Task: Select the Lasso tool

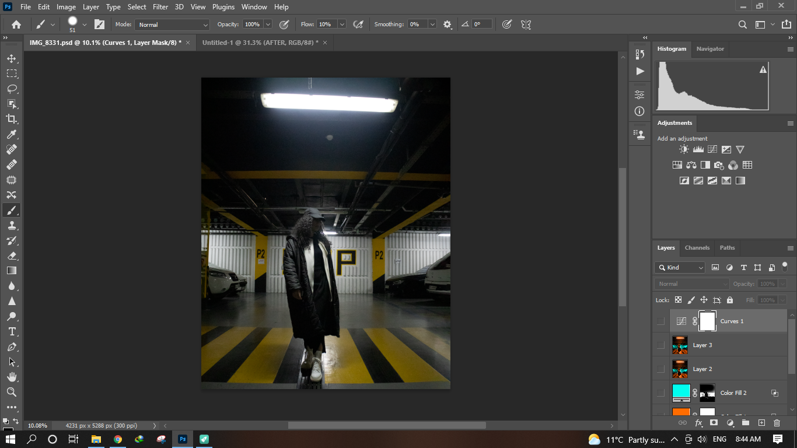Action: (x=12, y=89)
